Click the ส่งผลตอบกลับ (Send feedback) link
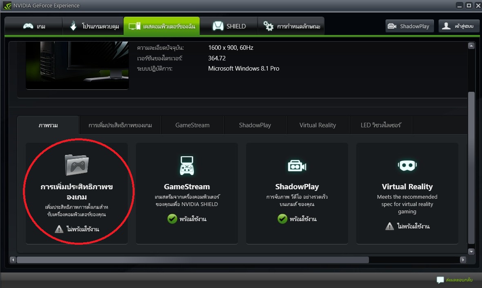This screenshot has width=482, height=288. [459, 280]
